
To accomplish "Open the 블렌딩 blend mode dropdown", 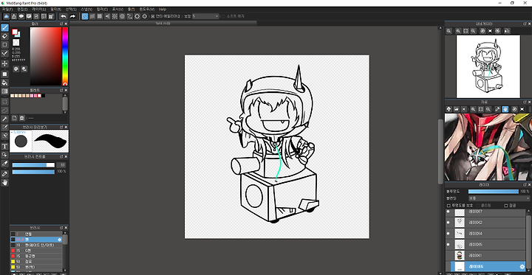I will [499, 198].
